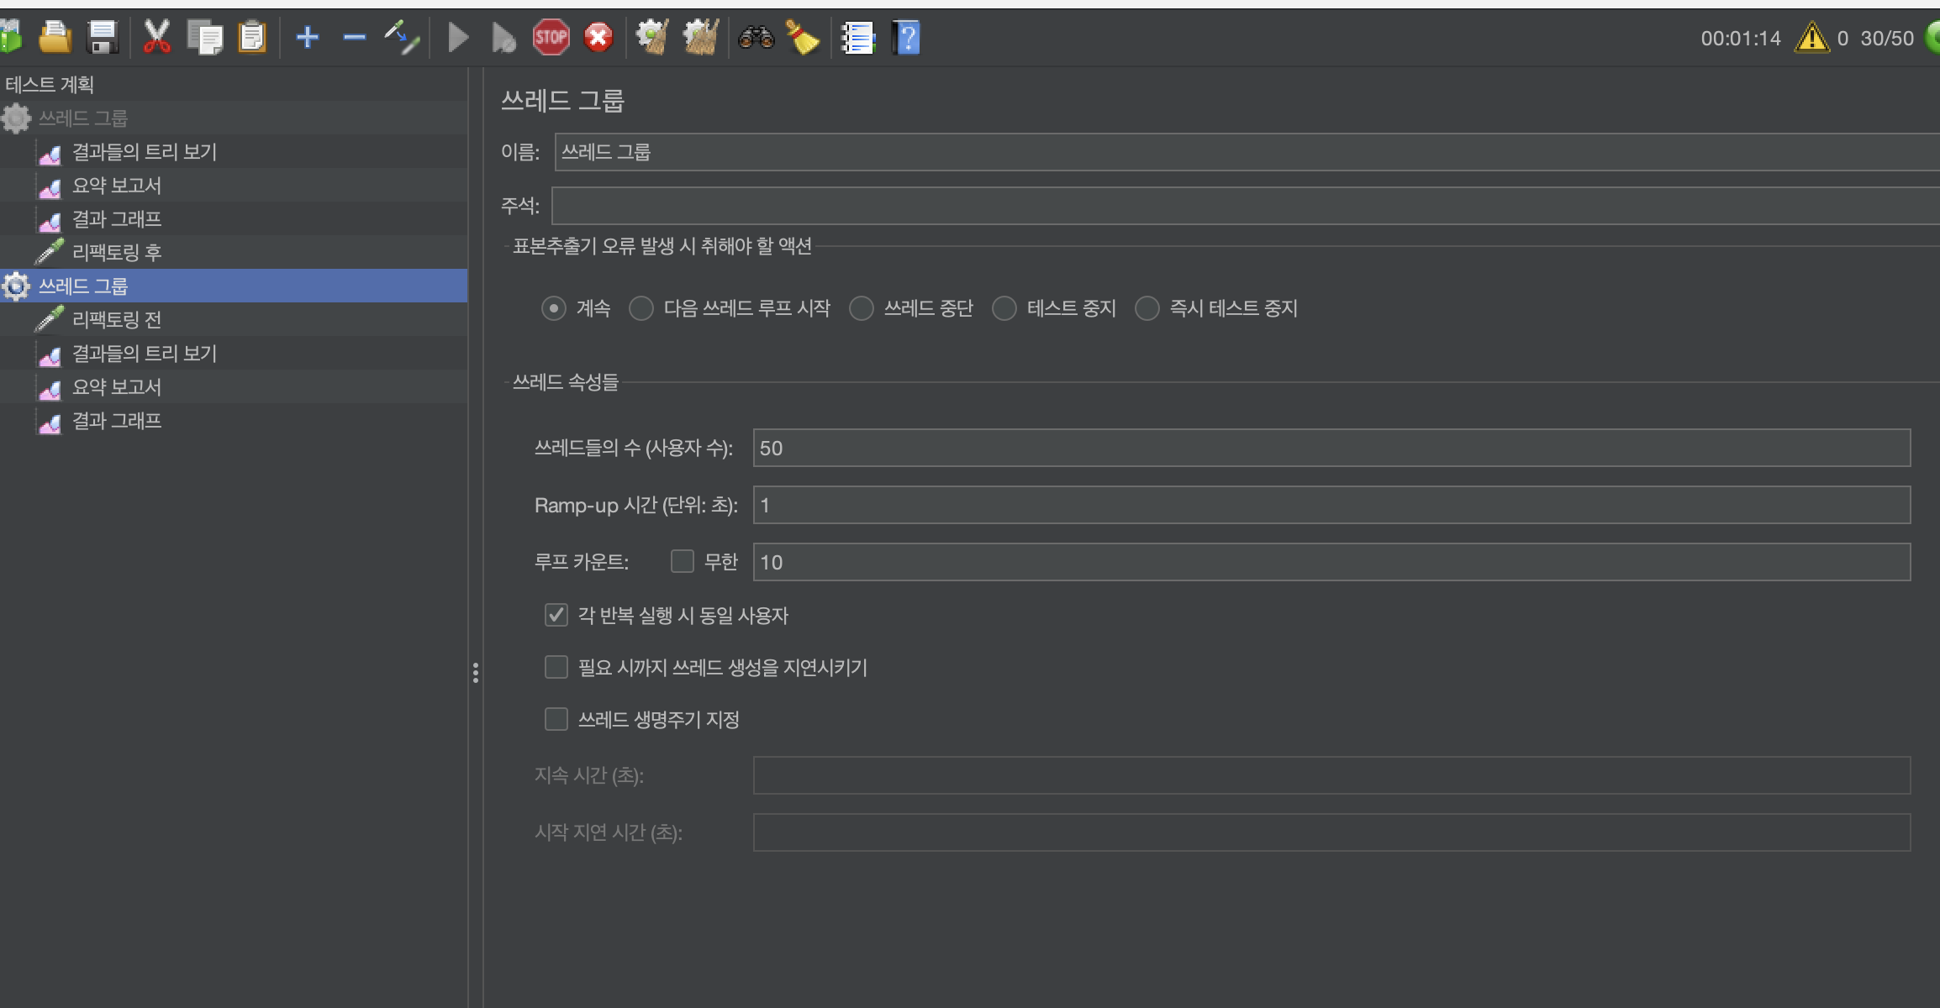Open 요약 보고서 under the first thread group
Image resolution: width=1940 pixels, height=1008 pixels.
click(x=116, y=186)
